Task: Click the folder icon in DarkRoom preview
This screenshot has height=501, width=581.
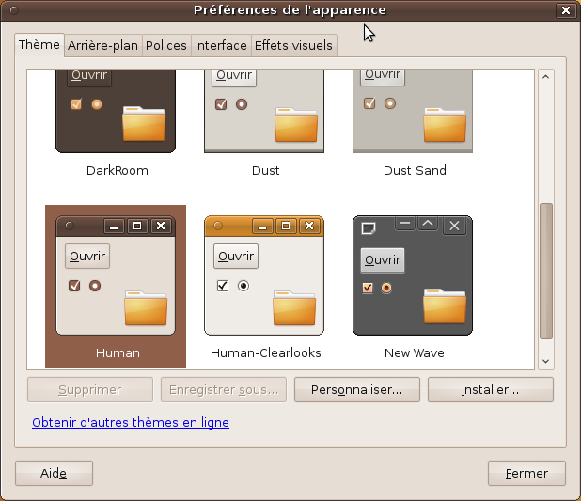Action: click(x=143, y=123)
